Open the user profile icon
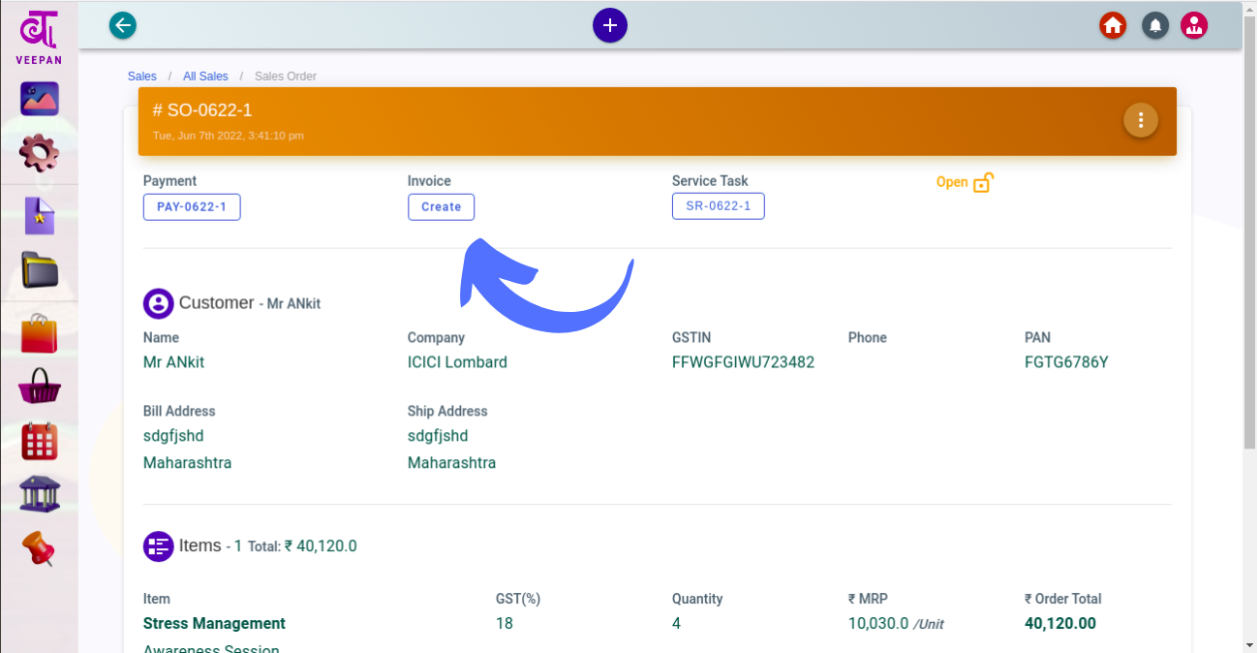 coord(1194,25)
